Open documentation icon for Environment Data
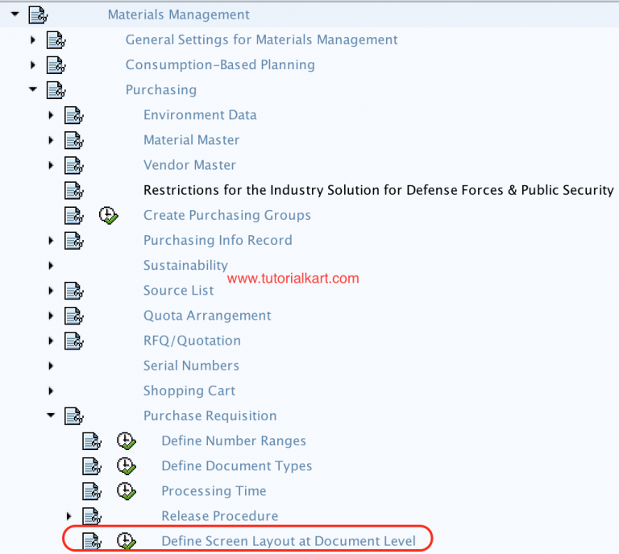The height and width of the screenshot is (554, 619). pyautogui.click(x=74, y=115)
